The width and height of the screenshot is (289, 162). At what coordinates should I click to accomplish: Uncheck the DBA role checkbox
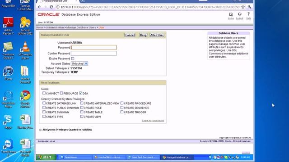click(x=81, y=93)
